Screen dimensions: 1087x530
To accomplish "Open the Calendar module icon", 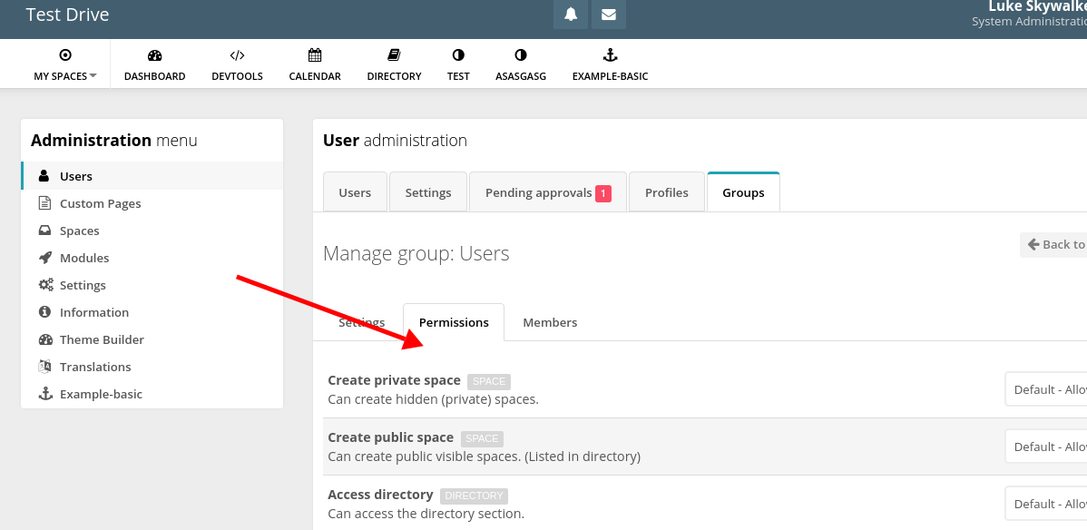I will point(314,63).
